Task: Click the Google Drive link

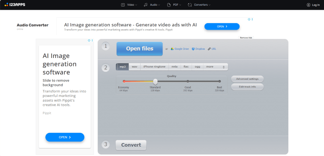Action: [x=181, y=49]
